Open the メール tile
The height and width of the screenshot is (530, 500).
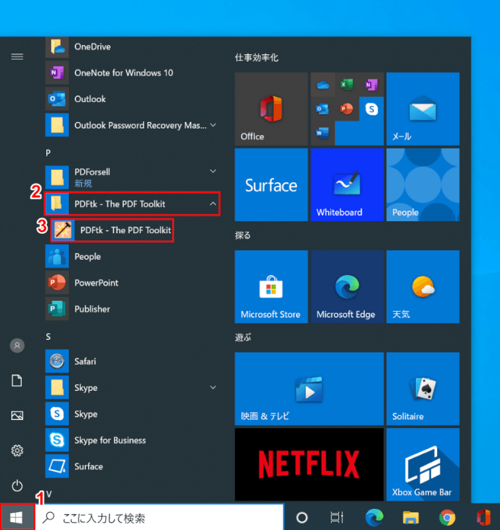(423, 109)
